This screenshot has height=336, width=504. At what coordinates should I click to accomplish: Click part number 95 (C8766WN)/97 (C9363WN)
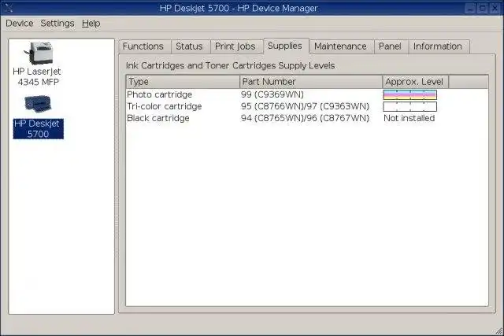point(305,106)
